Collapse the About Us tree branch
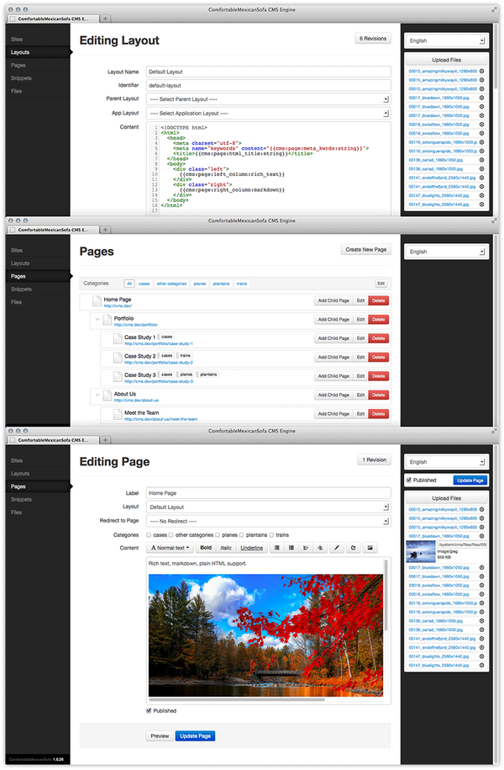504x770 pixels. coord(97,396)
